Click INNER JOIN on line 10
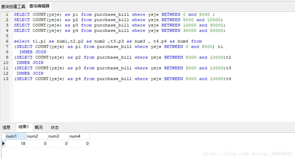295x159 pixels. pos(30,63)
